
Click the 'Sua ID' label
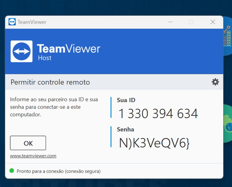coord(126,100)
